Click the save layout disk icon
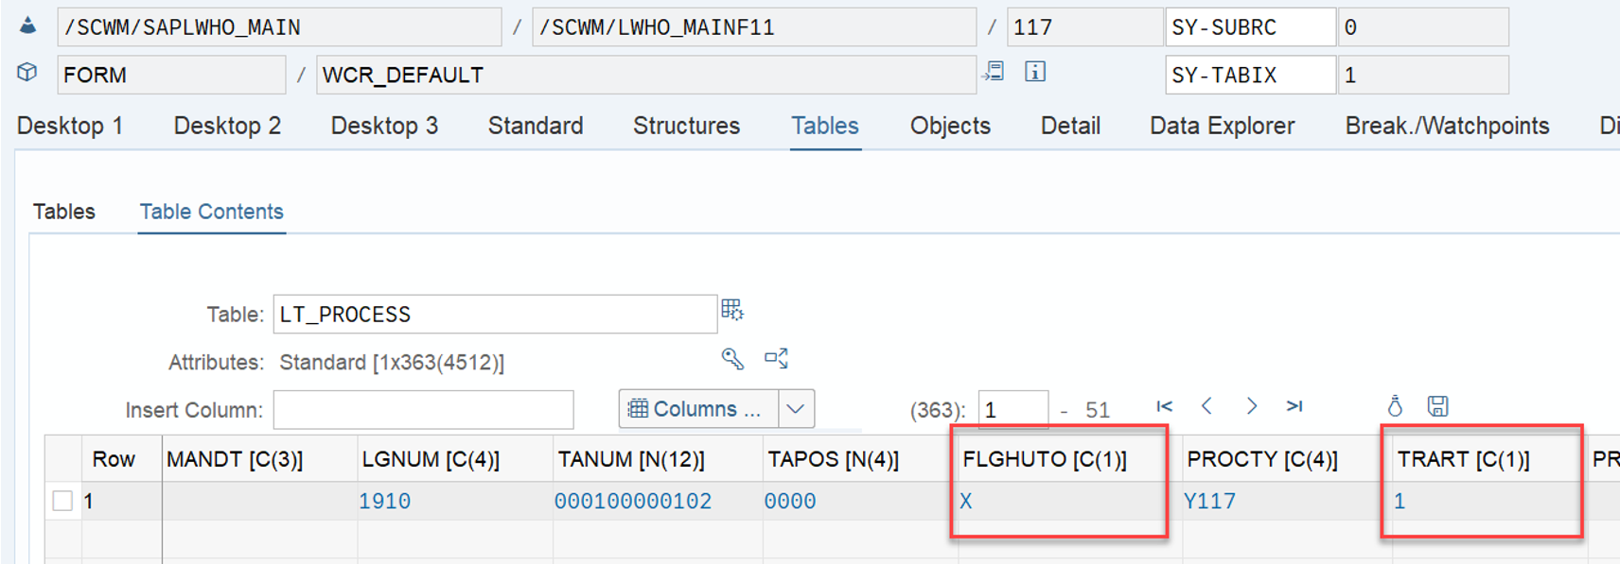The height and width of the screenshot is (564, 1620). [1438, 406]
